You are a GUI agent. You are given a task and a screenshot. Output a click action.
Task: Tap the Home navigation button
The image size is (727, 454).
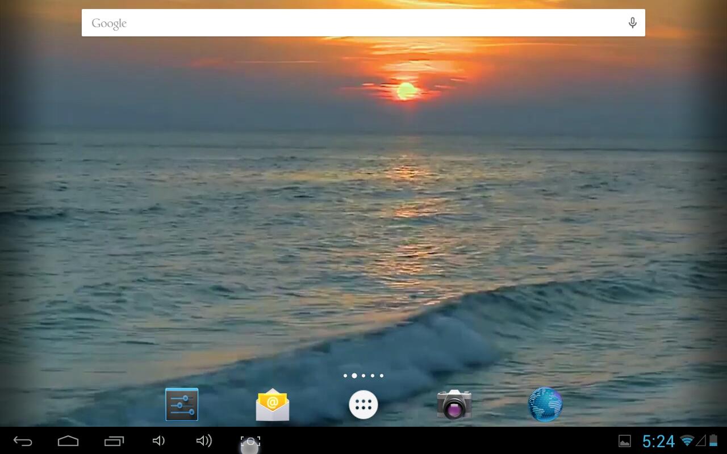click(x=68, y=441)
